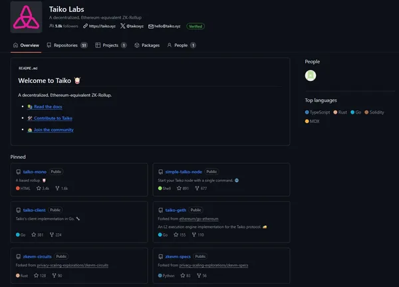399x287 pixels.
Task: Click the README.md file label
Action: pyautogui.click(x=28, y=68)
